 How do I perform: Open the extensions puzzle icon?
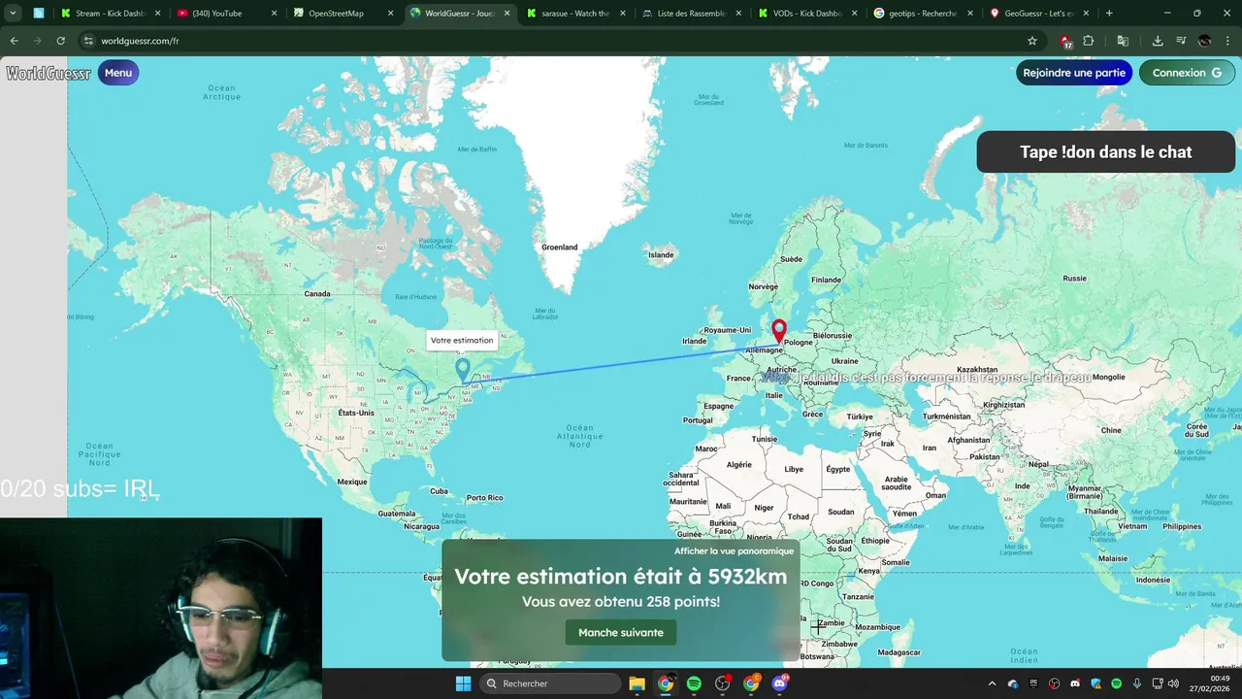click(1088, 41)
